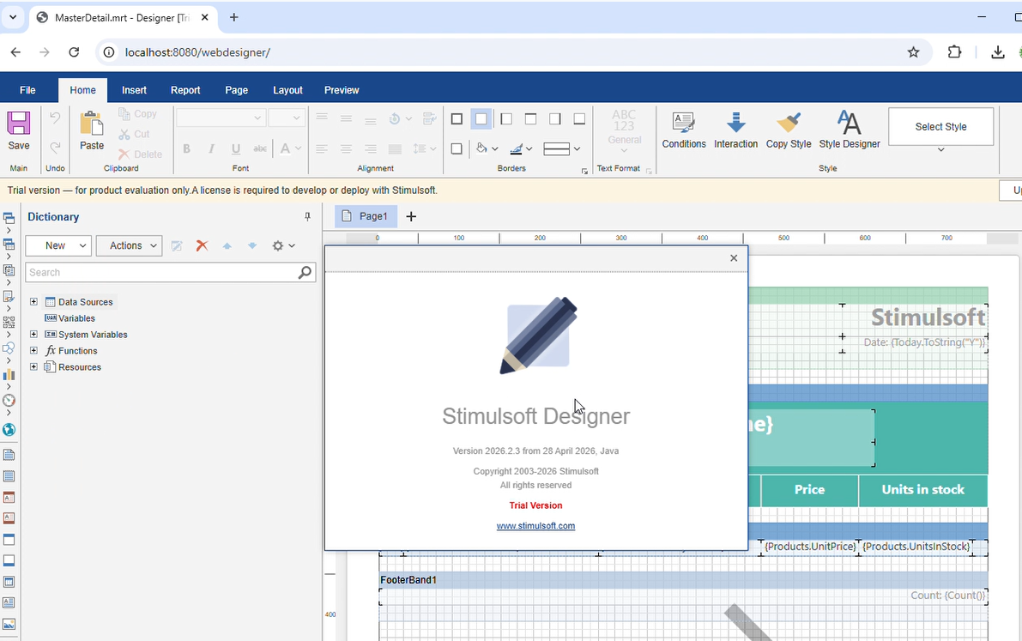Click the Select Style box
This screenshot has height=641, width=1022.
[x=940, y=126]
